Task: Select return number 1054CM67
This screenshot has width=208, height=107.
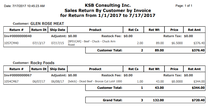Action: [x=11, y=82]
